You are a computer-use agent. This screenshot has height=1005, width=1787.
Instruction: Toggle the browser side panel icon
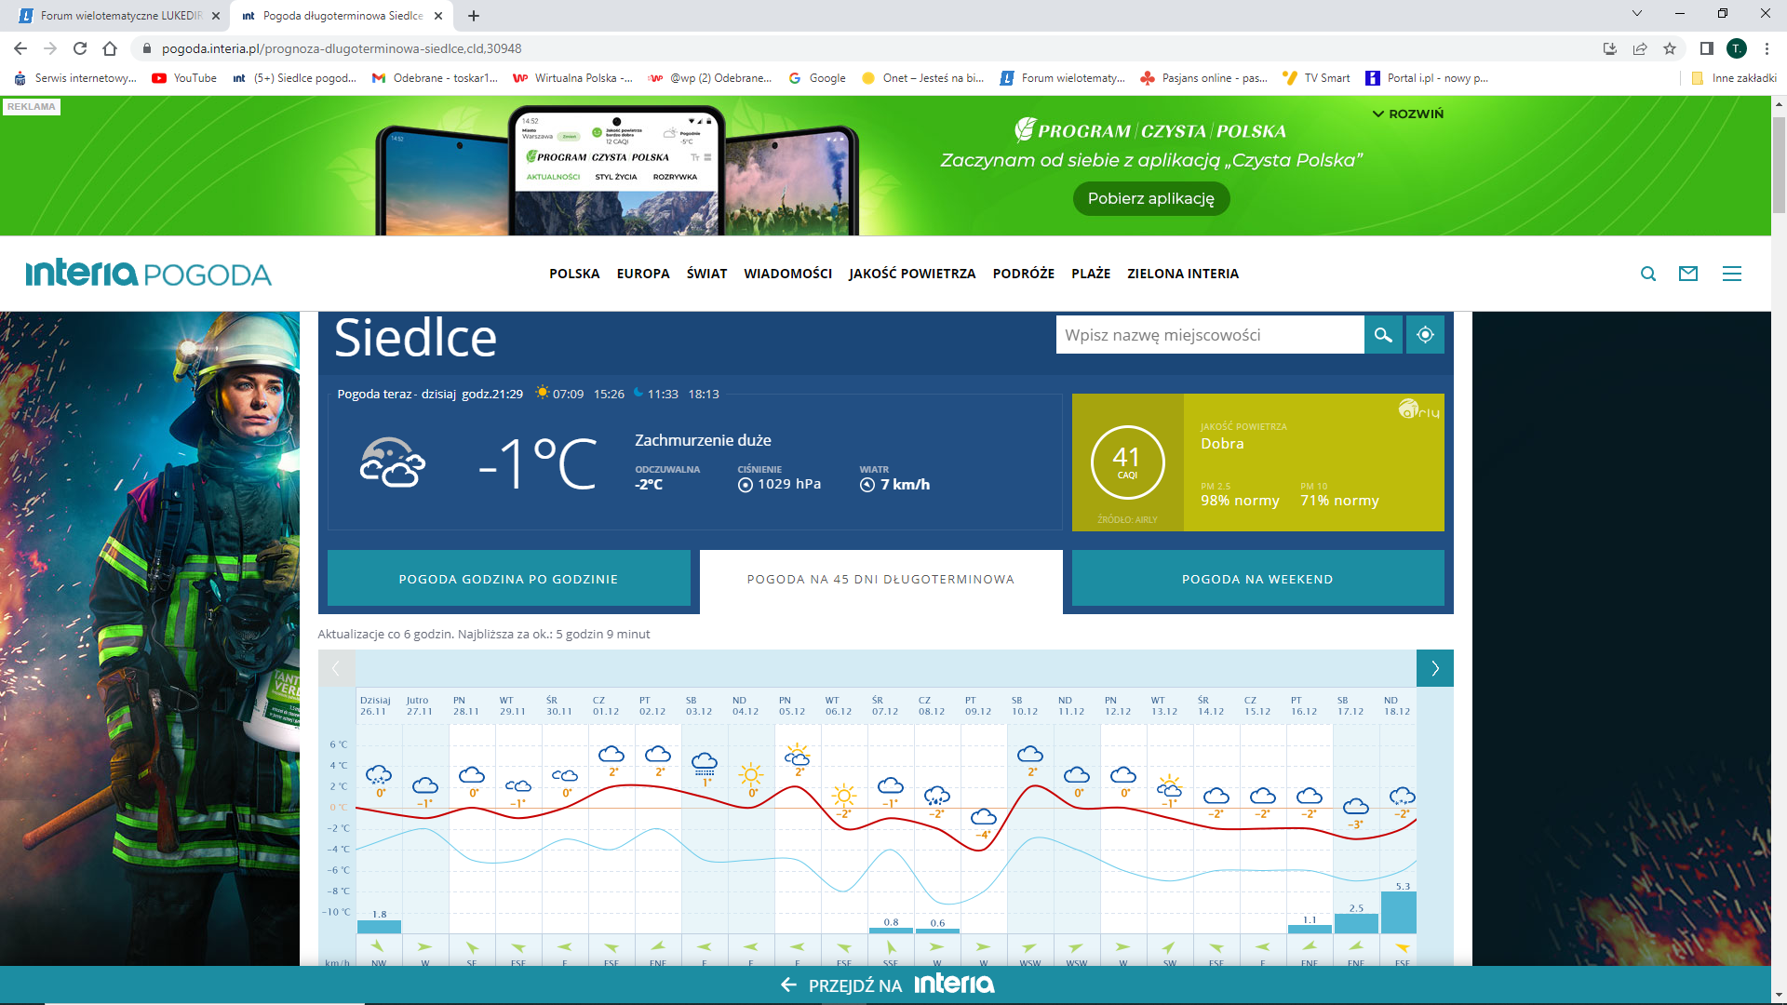point(1706,48)
